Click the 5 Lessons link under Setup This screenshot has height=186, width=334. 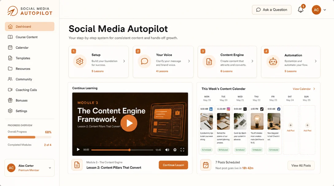tap(98, 71)
